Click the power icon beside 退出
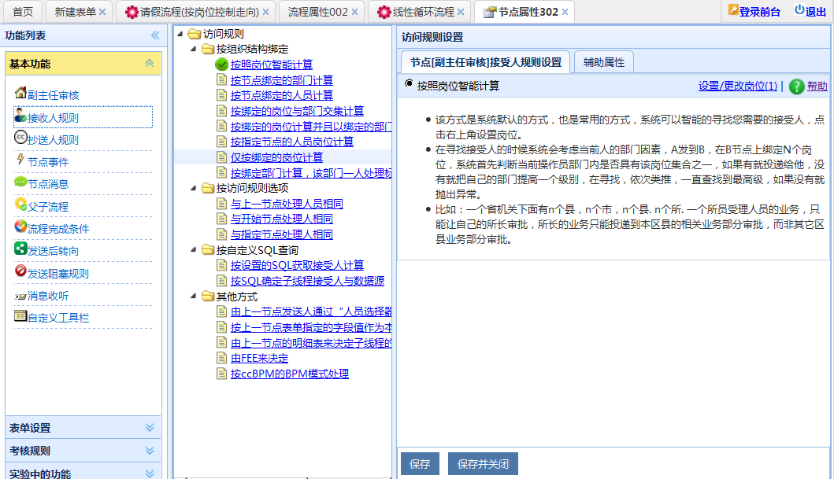 pyautogui.click(x=799, y=9)
